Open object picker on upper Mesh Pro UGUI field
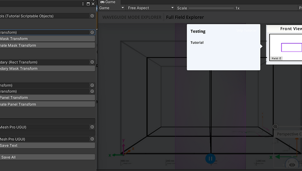Screen dimensions: 302x171 92,127
